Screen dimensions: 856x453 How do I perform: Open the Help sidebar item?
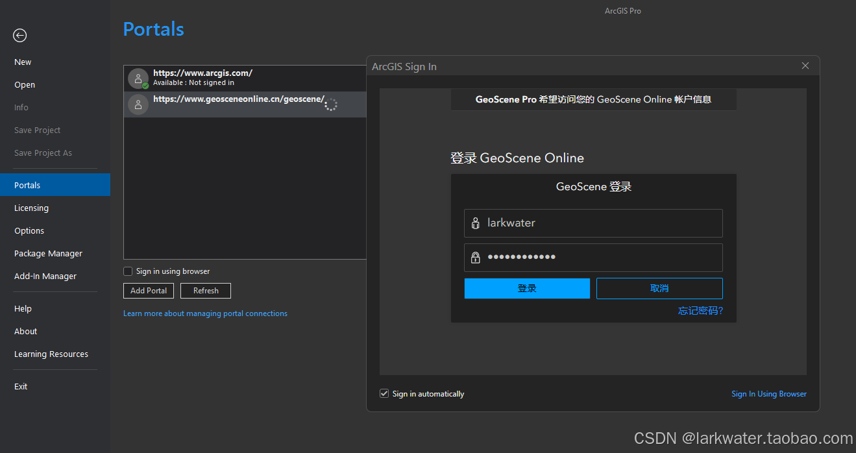tap(23, 309)
